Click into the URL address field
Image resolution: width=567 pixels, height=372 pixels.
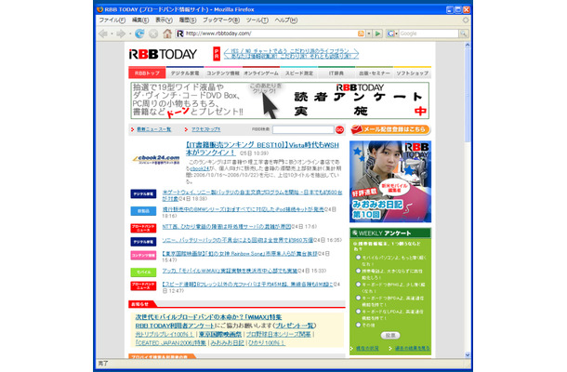click(270, 33)
